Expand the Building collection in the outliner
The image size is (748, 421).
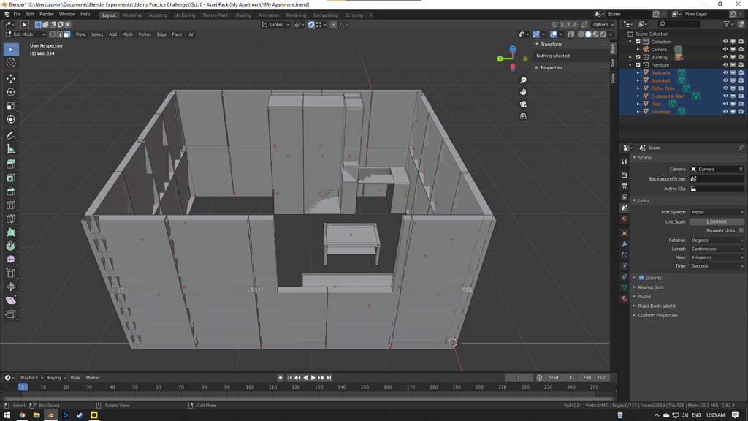tap(630, 57)
